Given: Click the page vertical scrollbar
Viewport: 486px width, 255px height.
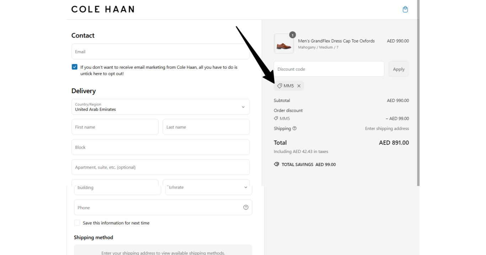Looking at the screenshot, I should [418, 93].
